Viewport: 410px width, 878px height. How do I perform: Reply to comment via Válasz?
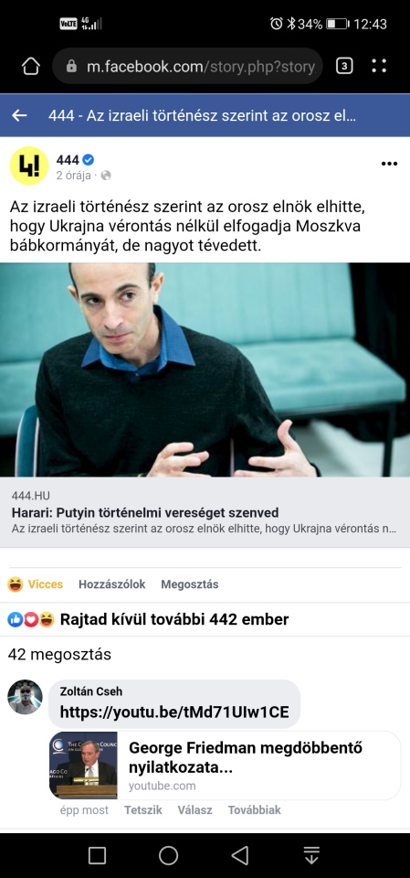[x=195, y=810]
